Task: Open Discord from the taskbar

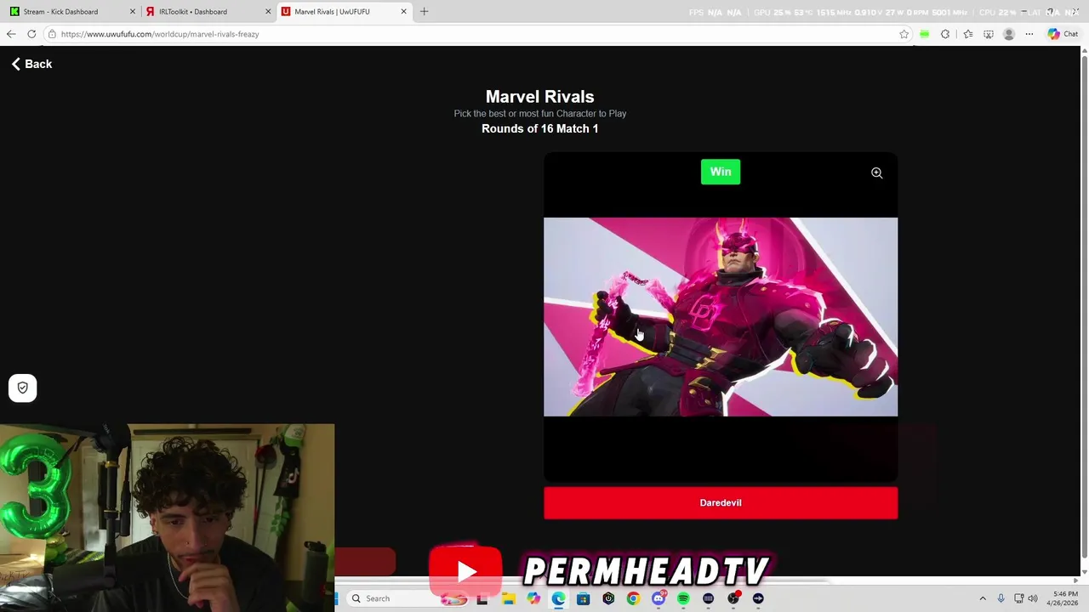Action: click(659, 598)
